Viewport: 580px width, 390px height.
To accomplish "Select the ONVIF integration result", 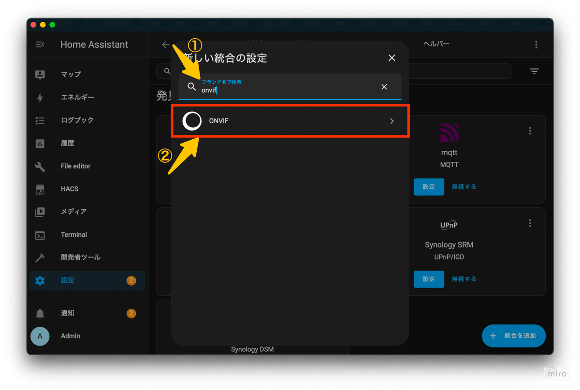I will click(290, 121).
